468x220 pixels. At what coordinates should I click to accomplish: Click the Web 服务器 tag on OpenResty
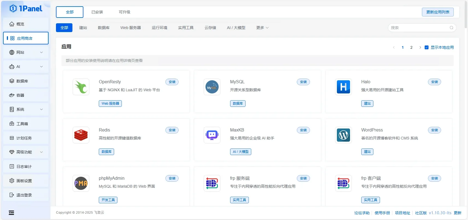110,104
